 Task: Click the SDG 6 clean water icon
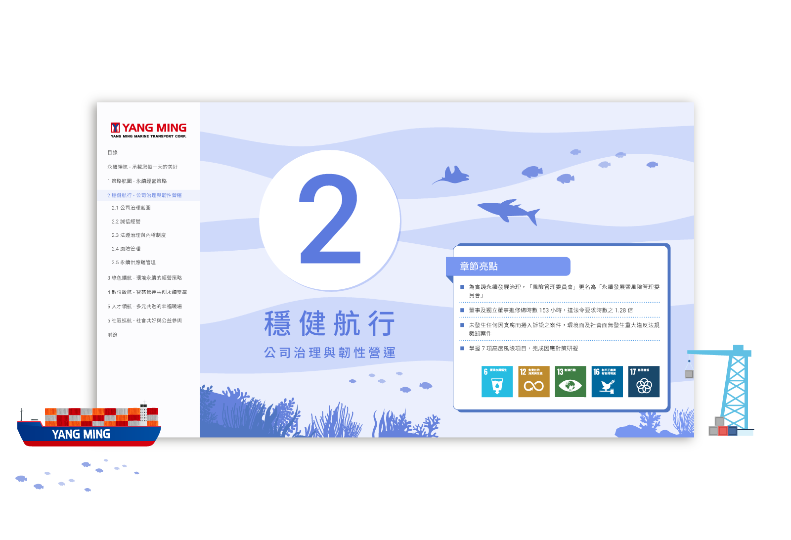(x=497, y=381)
